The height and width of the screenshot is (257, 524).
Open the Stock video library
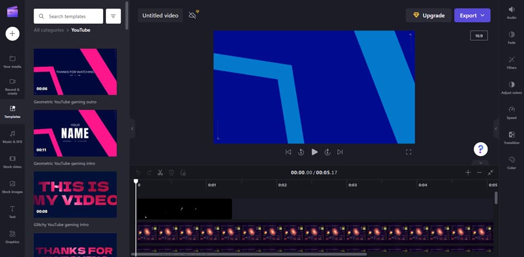click(12, 162)
